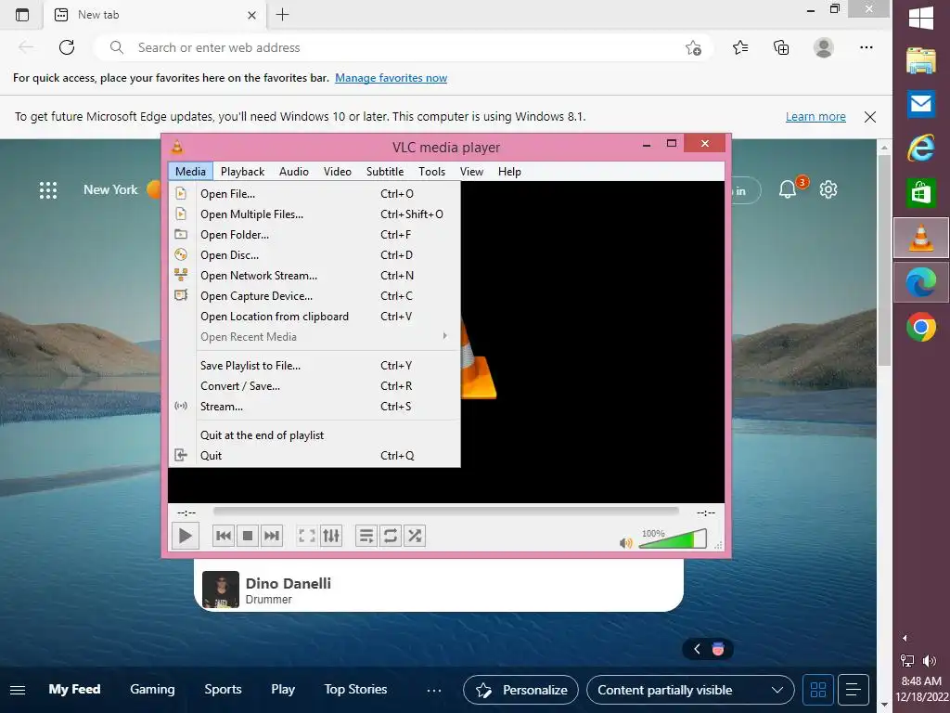Image resolution: width=950 pixels, height=713 pixels.
Task: Expand Content partially visible dropdown
Action: (x=690, y=690)
